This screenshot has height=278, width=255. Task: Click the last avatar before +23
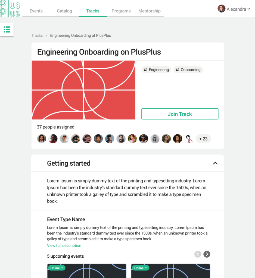pos(189,139)
